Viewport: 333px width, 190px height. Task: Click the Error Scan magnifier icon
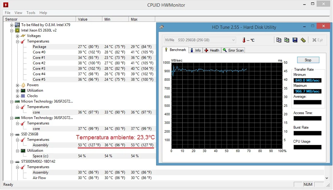(x=225, y=50)
